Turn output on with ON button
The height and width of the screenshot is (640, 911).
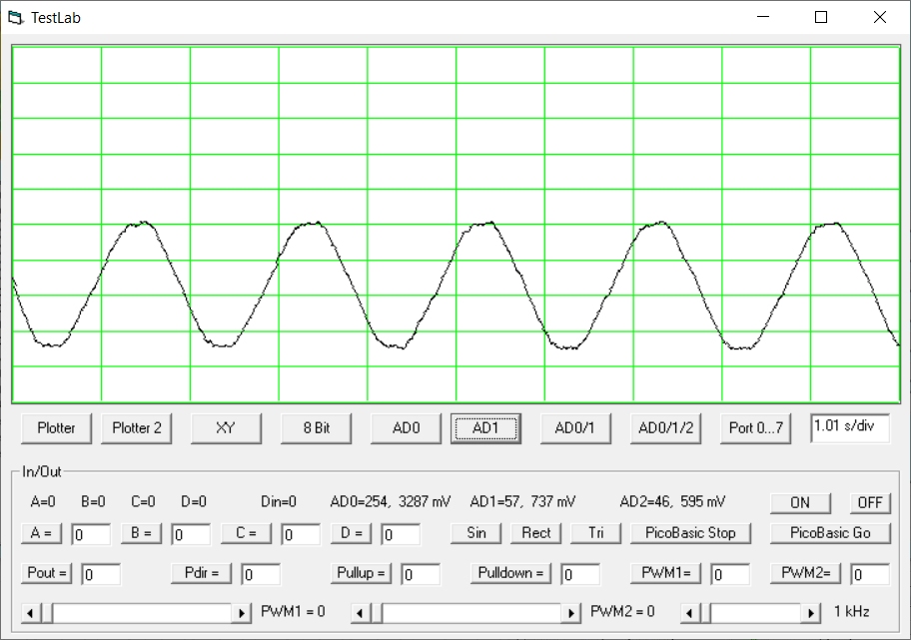click(x=799, y=502)
